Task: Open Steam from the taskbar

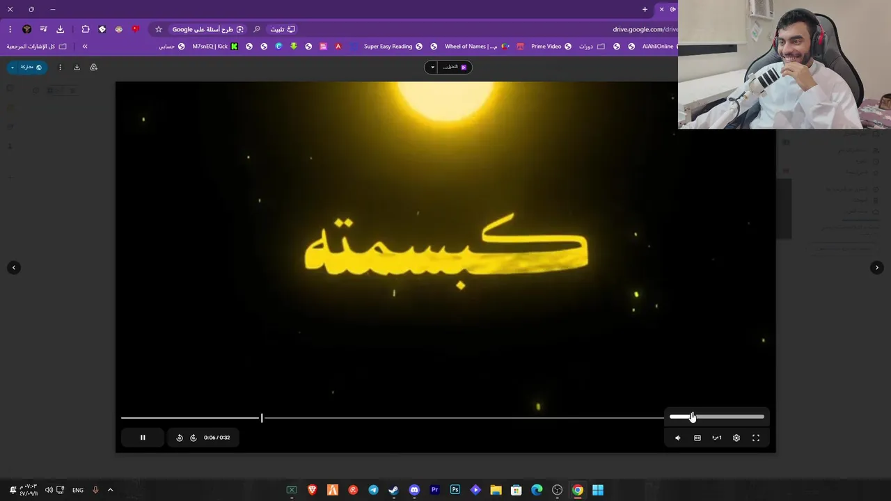Action: pyautogui.click(x=394, y=490)
